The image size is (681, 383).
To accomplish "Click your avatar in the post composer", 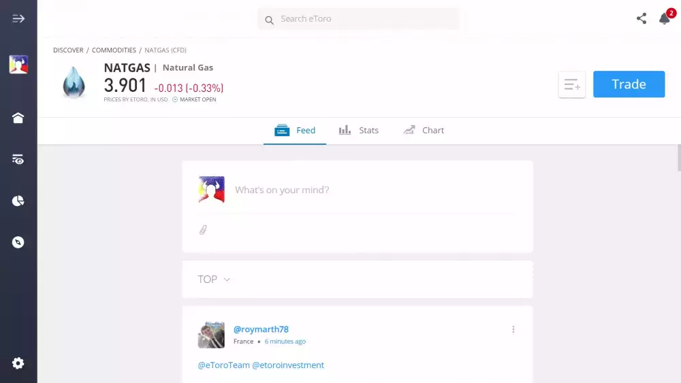I will [x=212, y=190].
